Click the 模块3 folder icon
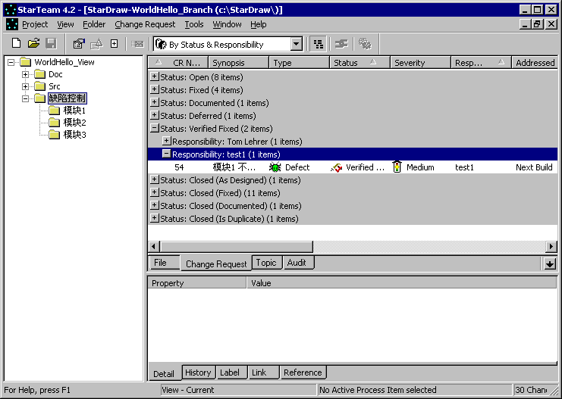The image size is (562, 399). [x=54, y=135]
